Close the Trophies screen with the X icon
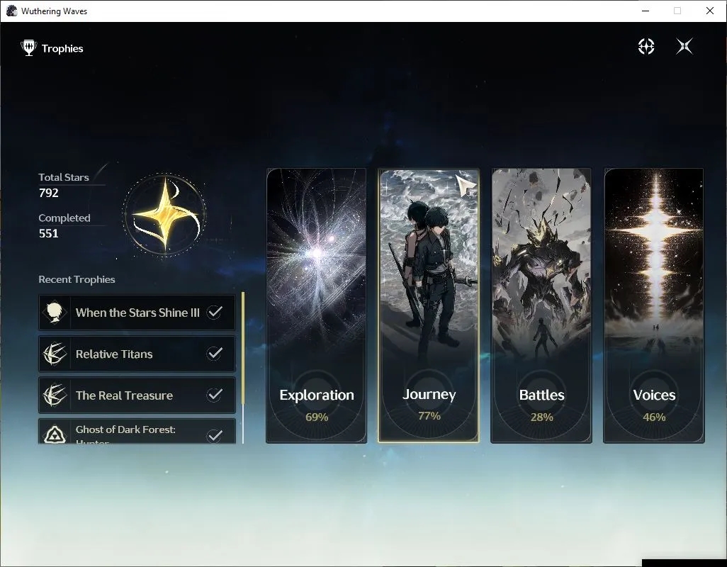The image size is (727, 567). coord(684,46)
